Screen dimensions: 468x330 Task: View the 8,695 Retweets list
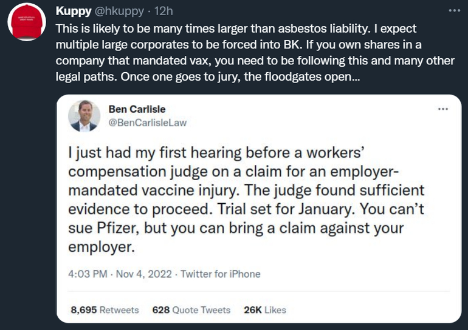point(105,309)
